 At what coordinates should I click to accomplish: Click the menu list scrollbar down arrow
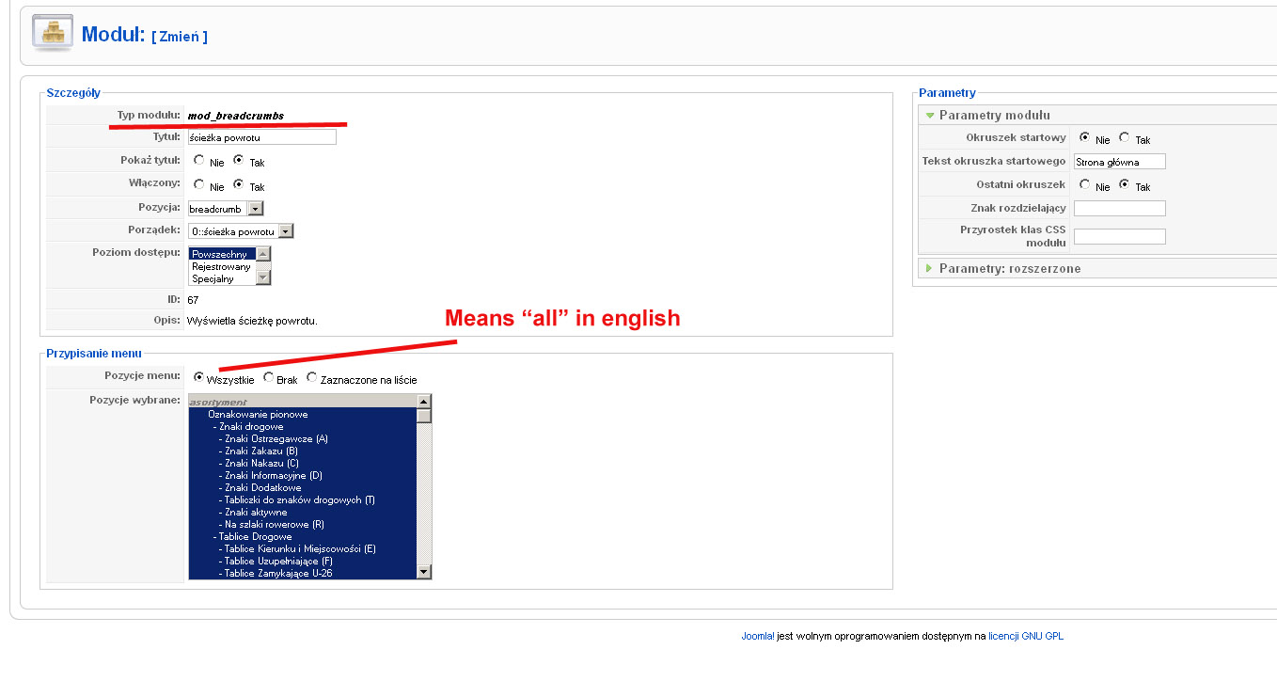424,572
